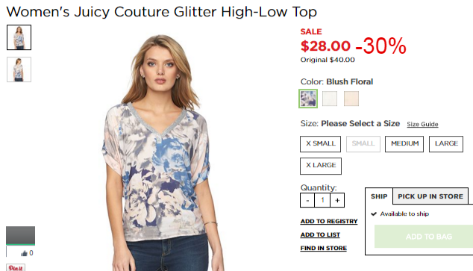Switch to the SHIP tab

tap(379, 196)
